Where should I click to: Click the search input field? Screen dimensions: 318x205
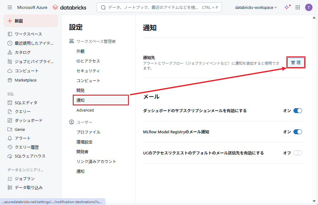[x=153, y=7]
